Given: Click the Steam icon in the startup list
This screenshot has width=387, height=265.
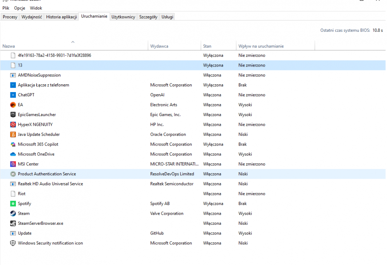Looking at the screenshot, I should click(x=13, y=214).
